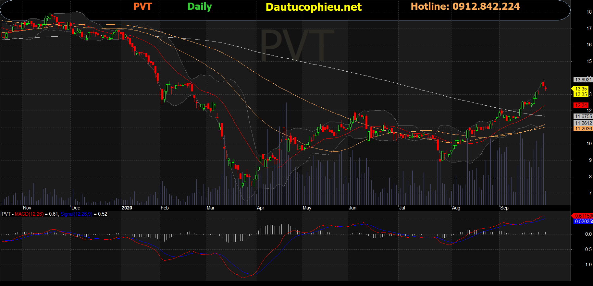Click the Feb label on time axis
Image resolution: width=593 pixels, height=286 pixels.
(165, 208)
